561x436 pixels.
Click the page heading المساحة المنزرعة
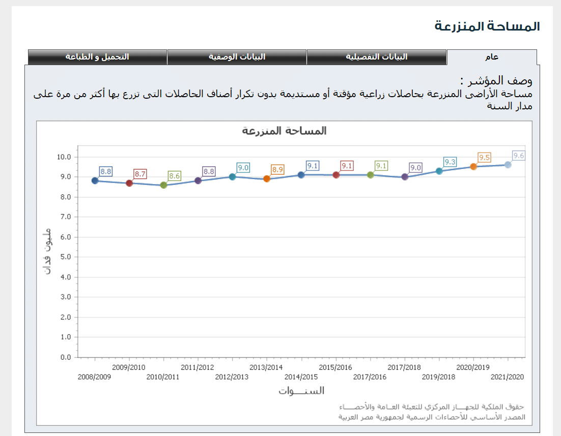(487, 26)
